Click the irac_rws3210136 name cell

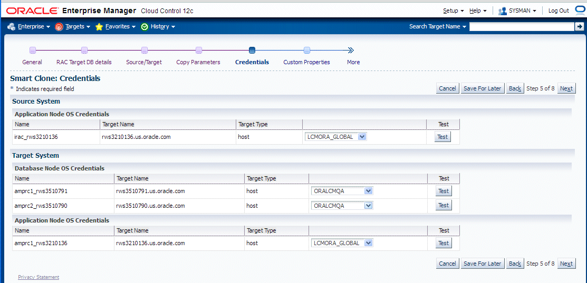pyautogui.click(x=56, y=137)
